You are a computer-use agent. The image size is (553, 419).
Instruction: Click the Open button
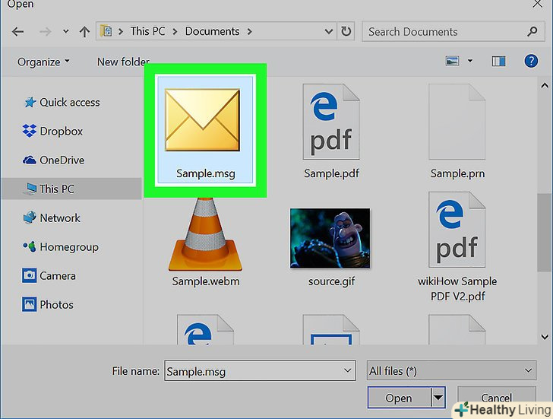click(399, 397)
